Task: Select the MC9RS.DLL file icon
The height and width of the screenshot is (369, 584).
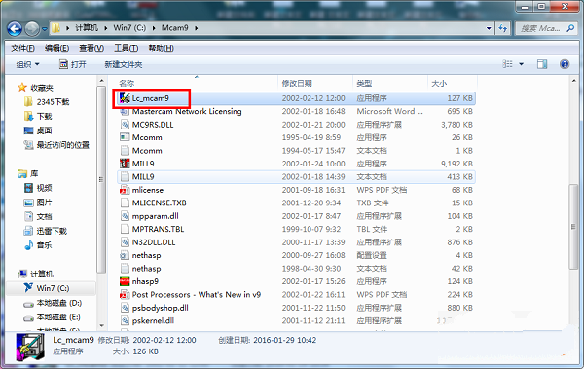Action: click(125, 125)
